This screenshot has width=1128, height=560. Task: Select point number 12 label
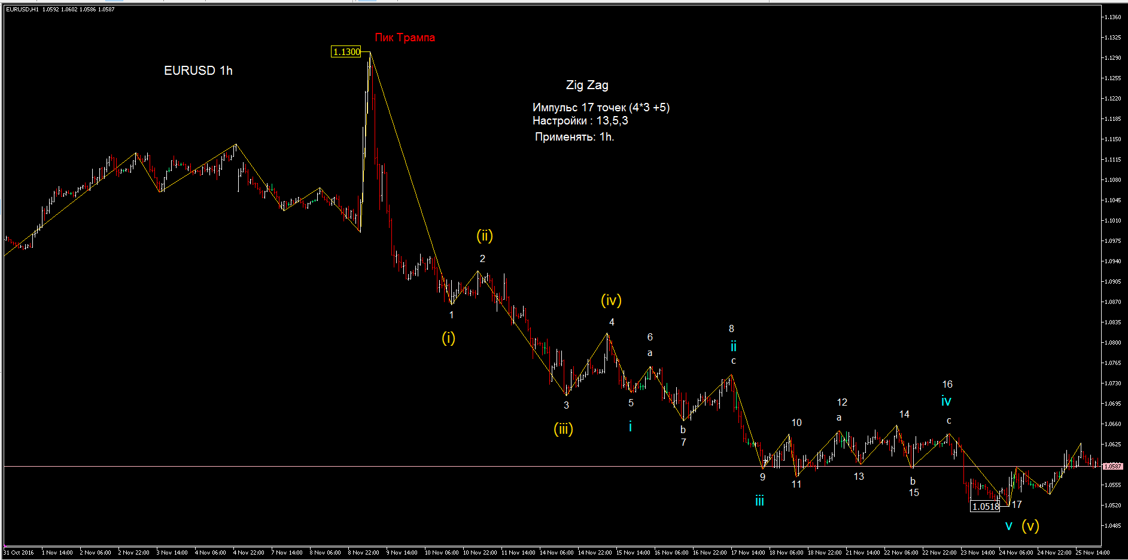click(842, 402)
